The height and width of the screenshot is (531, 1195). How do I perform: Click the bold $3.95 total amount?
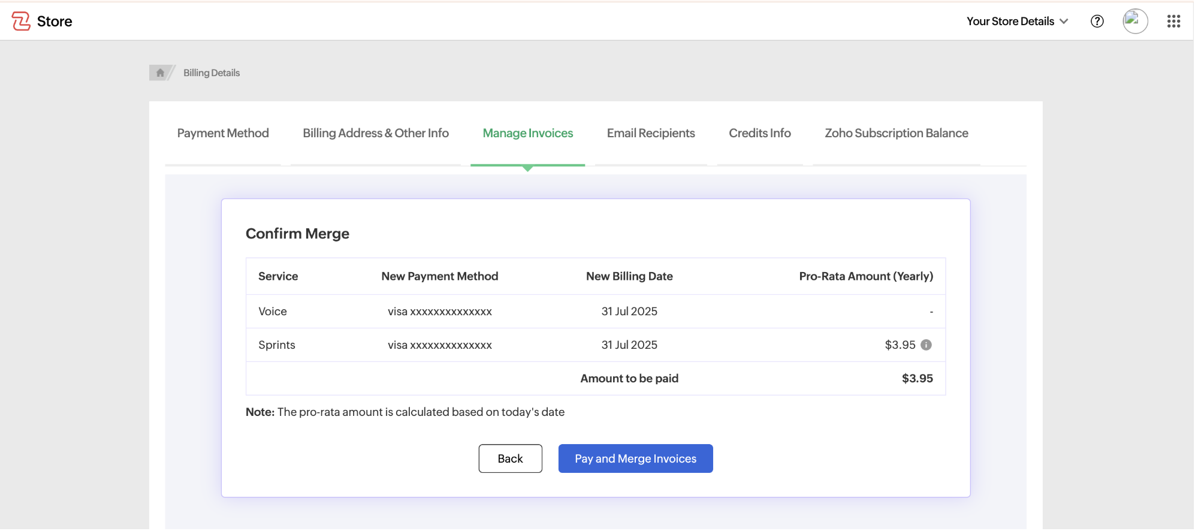tap(917, 379)
